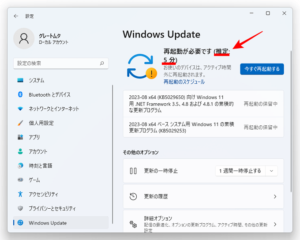Select the ゲーム controller icon
The height and width of the screenshot is (240, 300).
(x=20, y=180)
